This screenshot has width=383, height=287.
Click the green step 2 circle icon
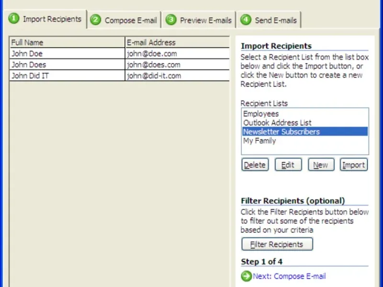[95, 20]
